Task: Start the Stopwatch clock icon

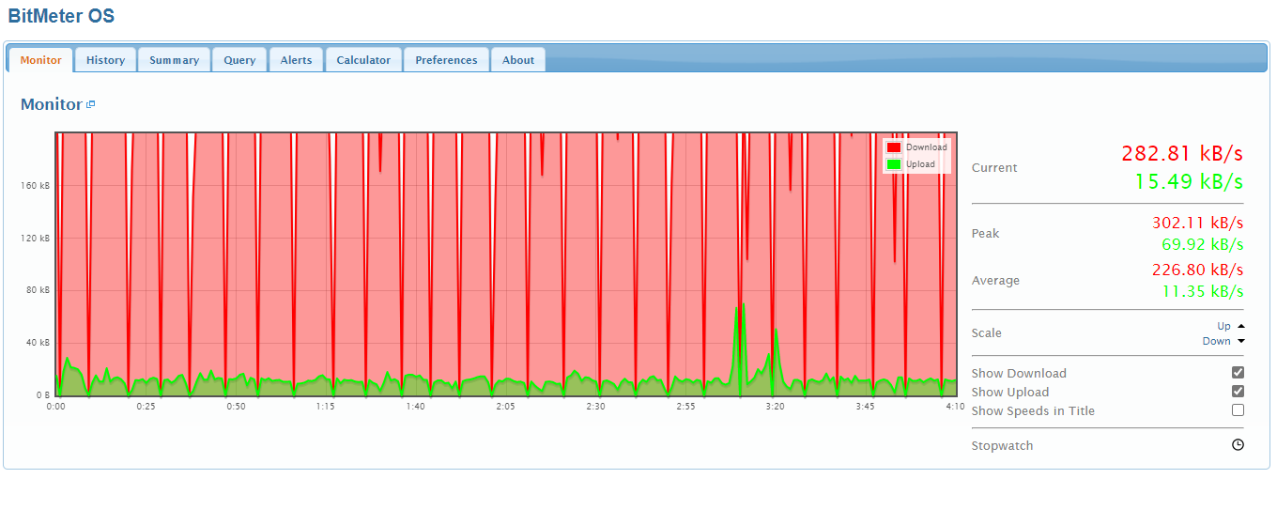Action: 1238,445
